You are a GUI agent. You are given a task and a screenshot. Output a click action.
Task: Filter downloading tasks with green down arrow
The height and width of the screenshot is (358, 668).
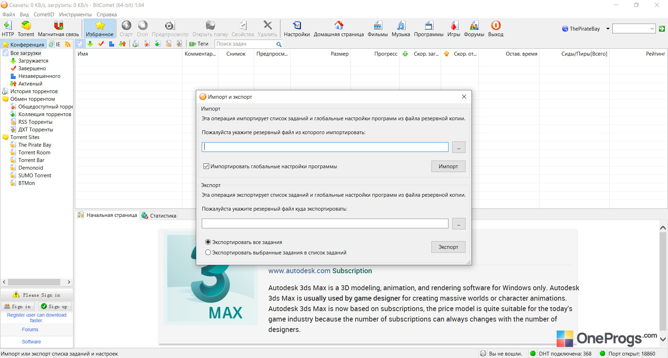click(x=90, y=44)
